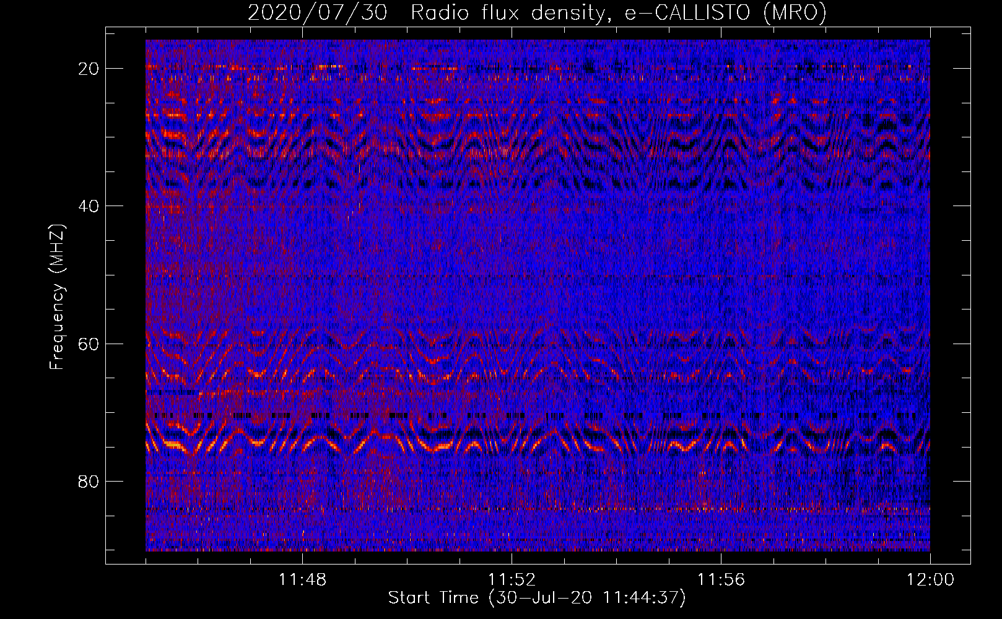Image resolution: width=1002 pixels, height=619 pixels.
Task: Click the plot title '2020/07/30 Radio flux density'
Action: click(538, 12)
